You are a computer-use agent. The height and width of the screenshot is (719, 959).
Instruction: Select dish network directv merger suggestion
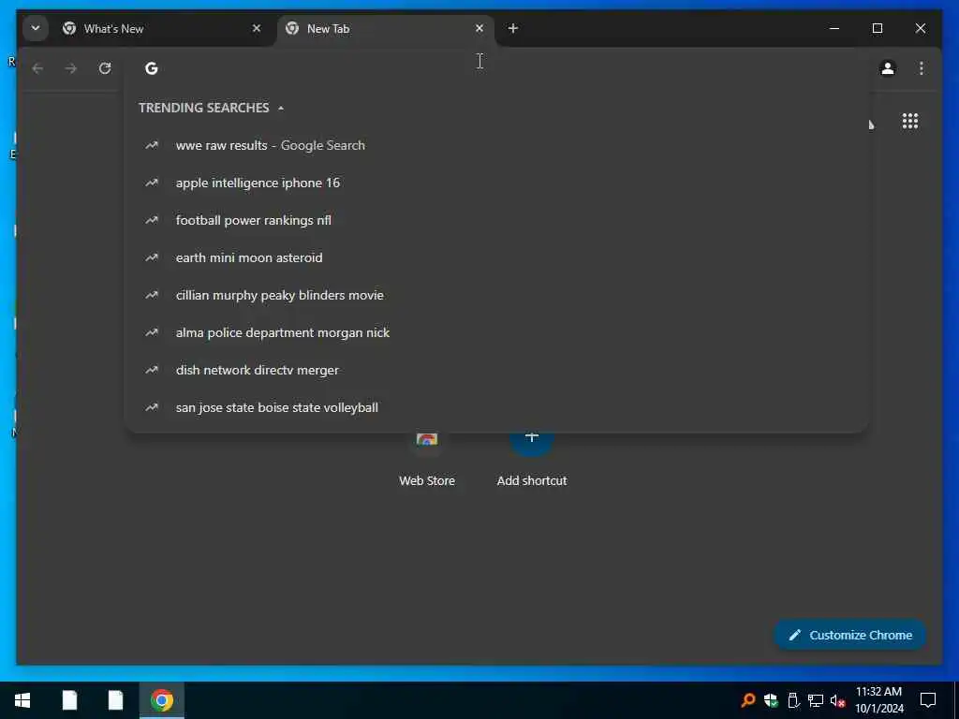[x=495, y=370]
